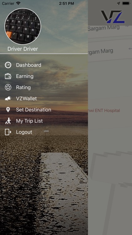
Task: Tap the Dashboard speedometer icon
Action: coord(8,65)
